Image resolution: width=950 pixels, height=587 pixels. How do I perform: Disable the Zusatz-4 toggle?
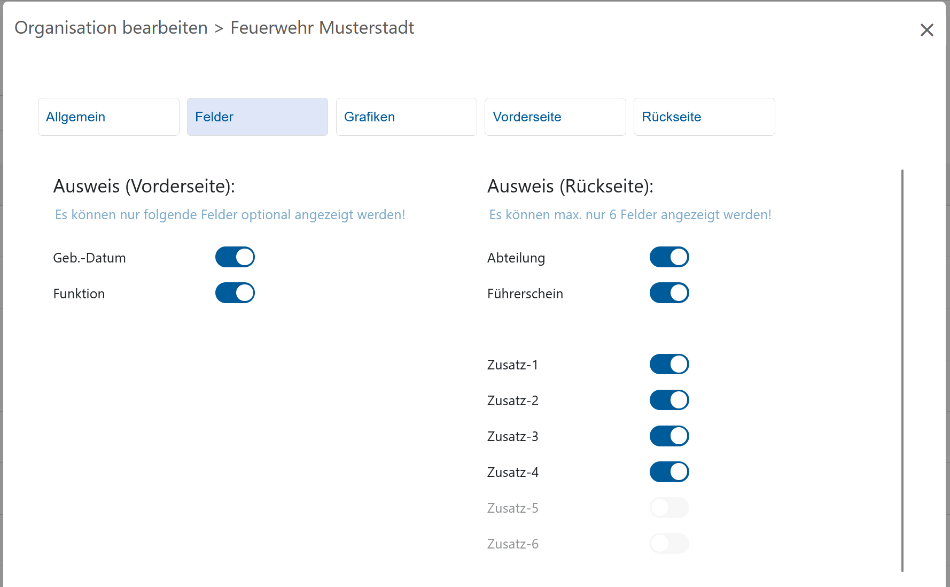(669, 472)
